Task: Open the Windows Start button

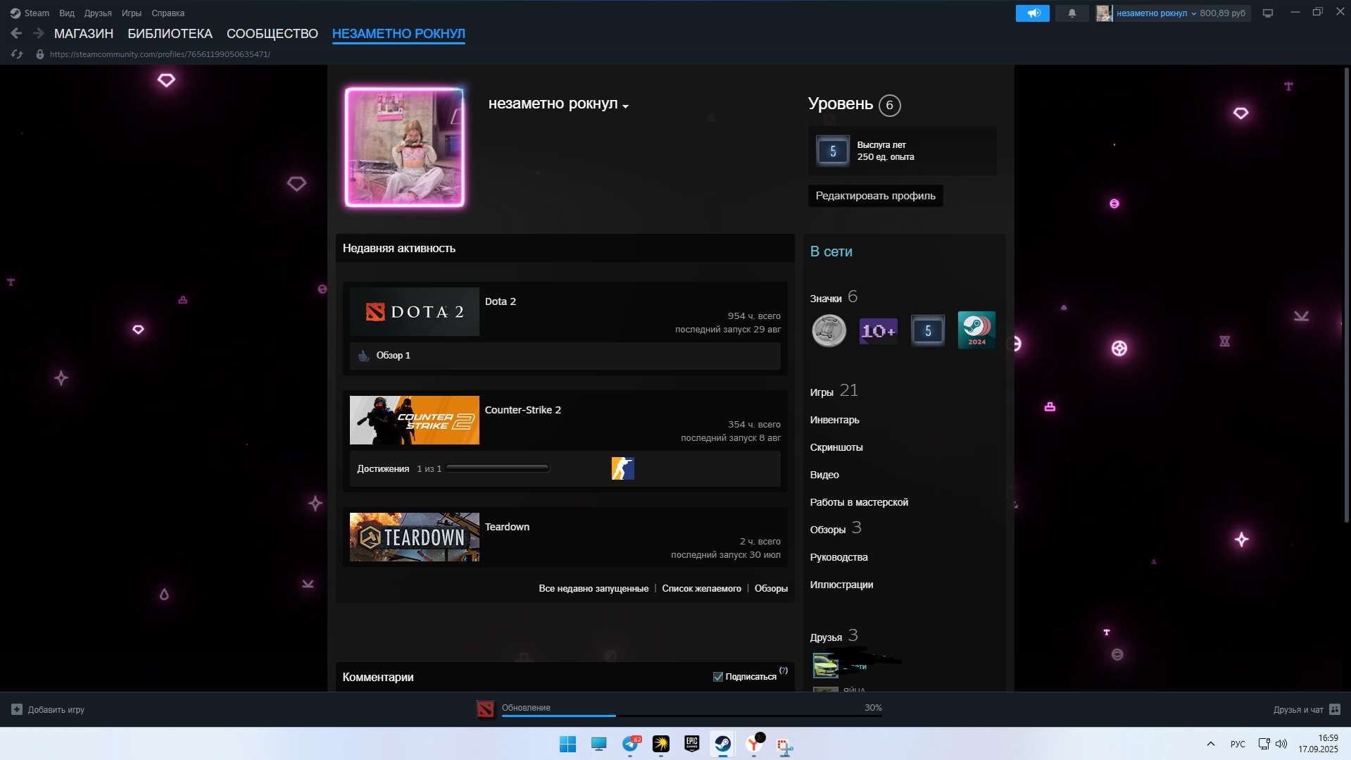Action: click(567, 744)
